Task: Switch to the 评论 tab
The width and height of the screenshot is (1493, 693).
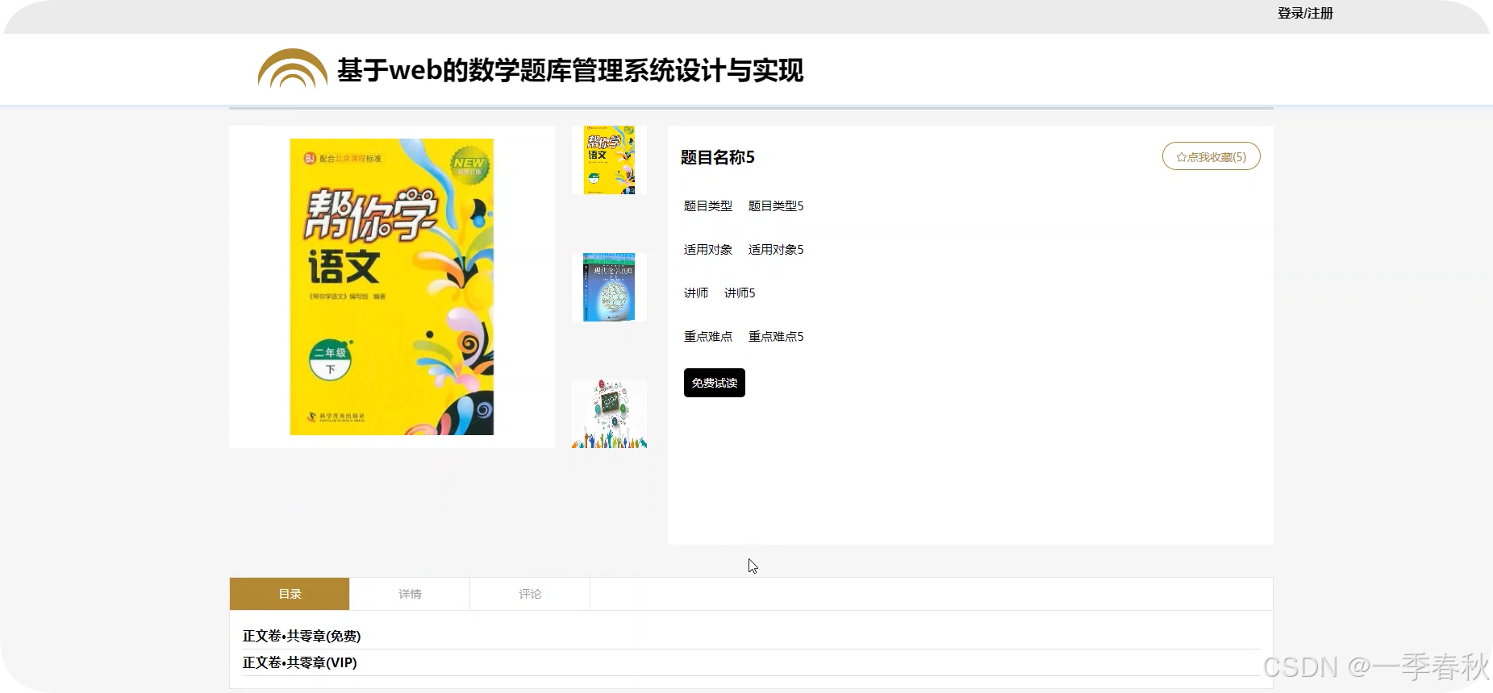Action: (x=530, y=594)
